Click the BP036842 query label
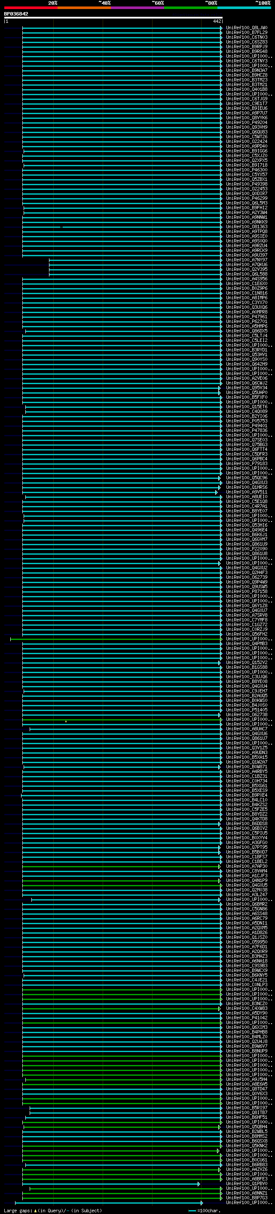Screen dimensions: 275x1214 pyautogui.click(x=16, y=14)
